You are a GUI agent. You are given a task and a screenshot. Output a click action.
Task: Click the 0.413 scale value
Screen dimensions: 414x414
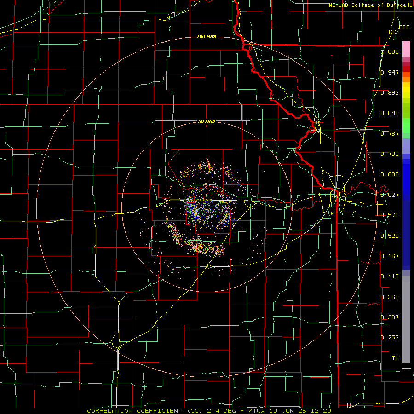[390, 276]
